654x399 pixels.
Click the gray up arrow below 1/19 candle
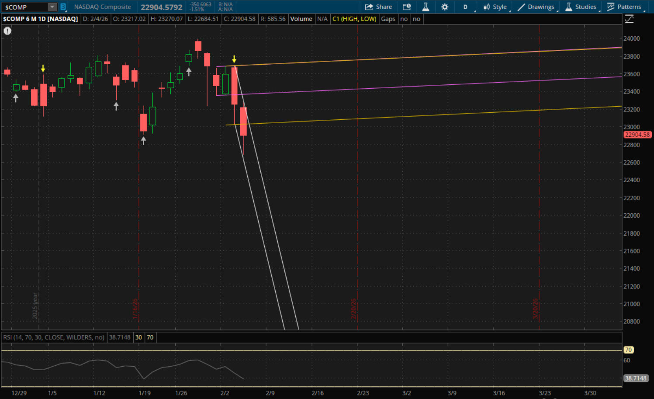[143, 141]
